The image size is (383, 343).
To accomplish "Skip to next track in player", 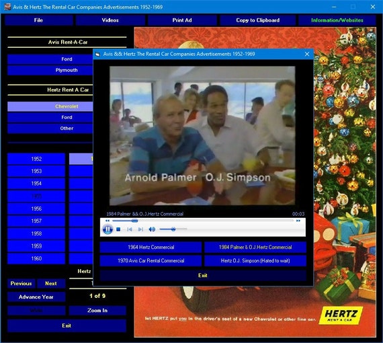I will 140,229.
